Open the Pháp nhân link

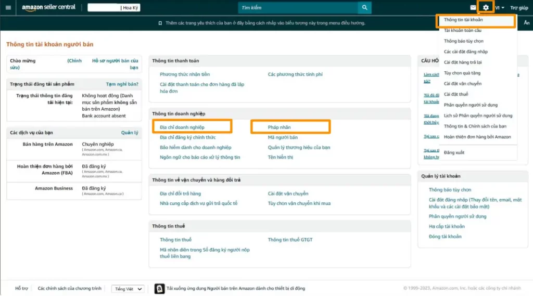[279, 127]
